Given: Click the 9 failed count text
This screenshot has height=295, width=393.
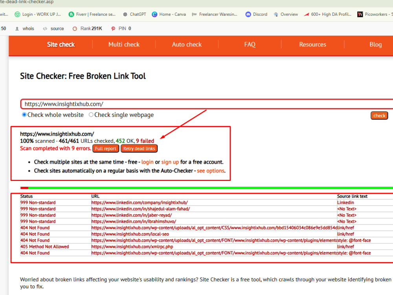Looking at the screenshot, I should (x=145, y=141).
